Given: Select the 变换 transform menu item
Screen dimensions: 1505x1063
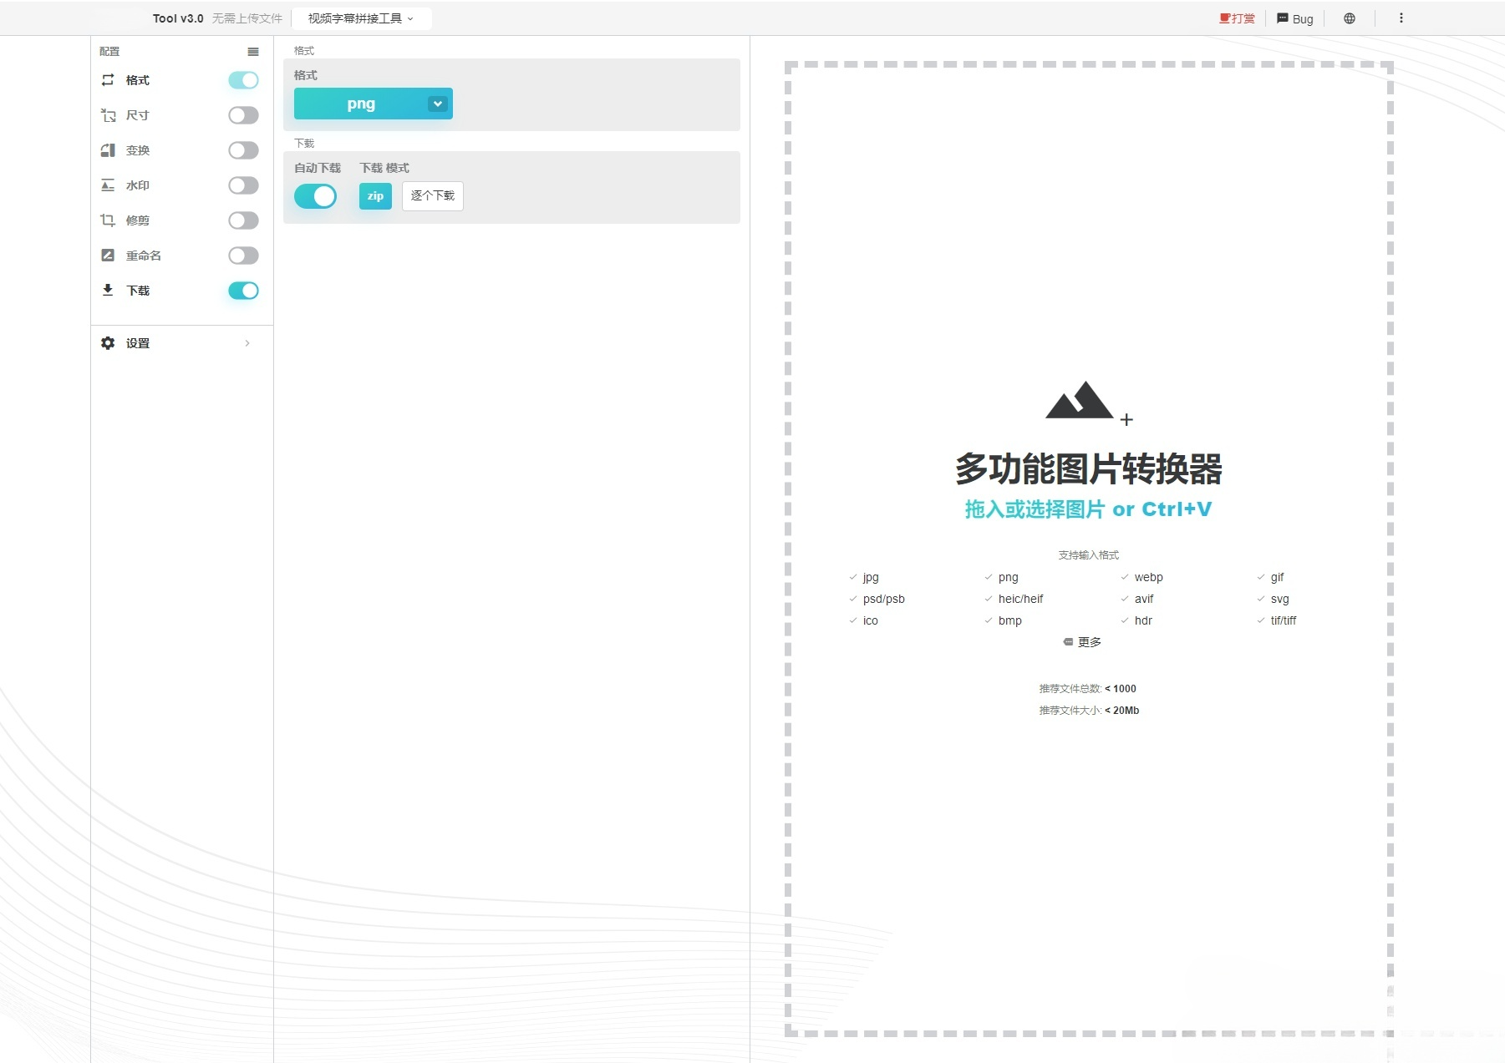Looking at the screenshot, I should [138, 150].
